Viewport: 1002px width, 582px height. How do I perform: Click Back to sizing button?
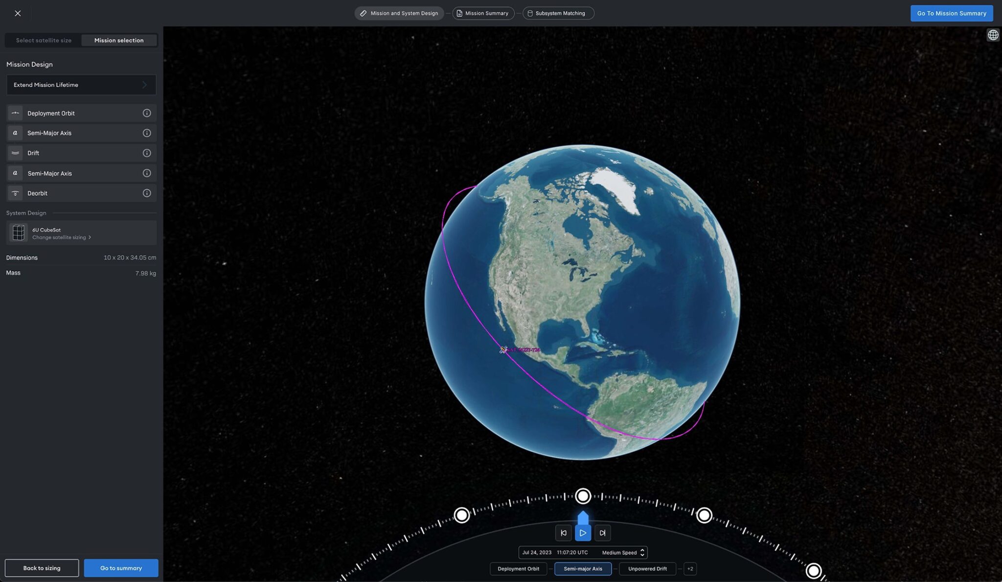(x=42, y=568)
